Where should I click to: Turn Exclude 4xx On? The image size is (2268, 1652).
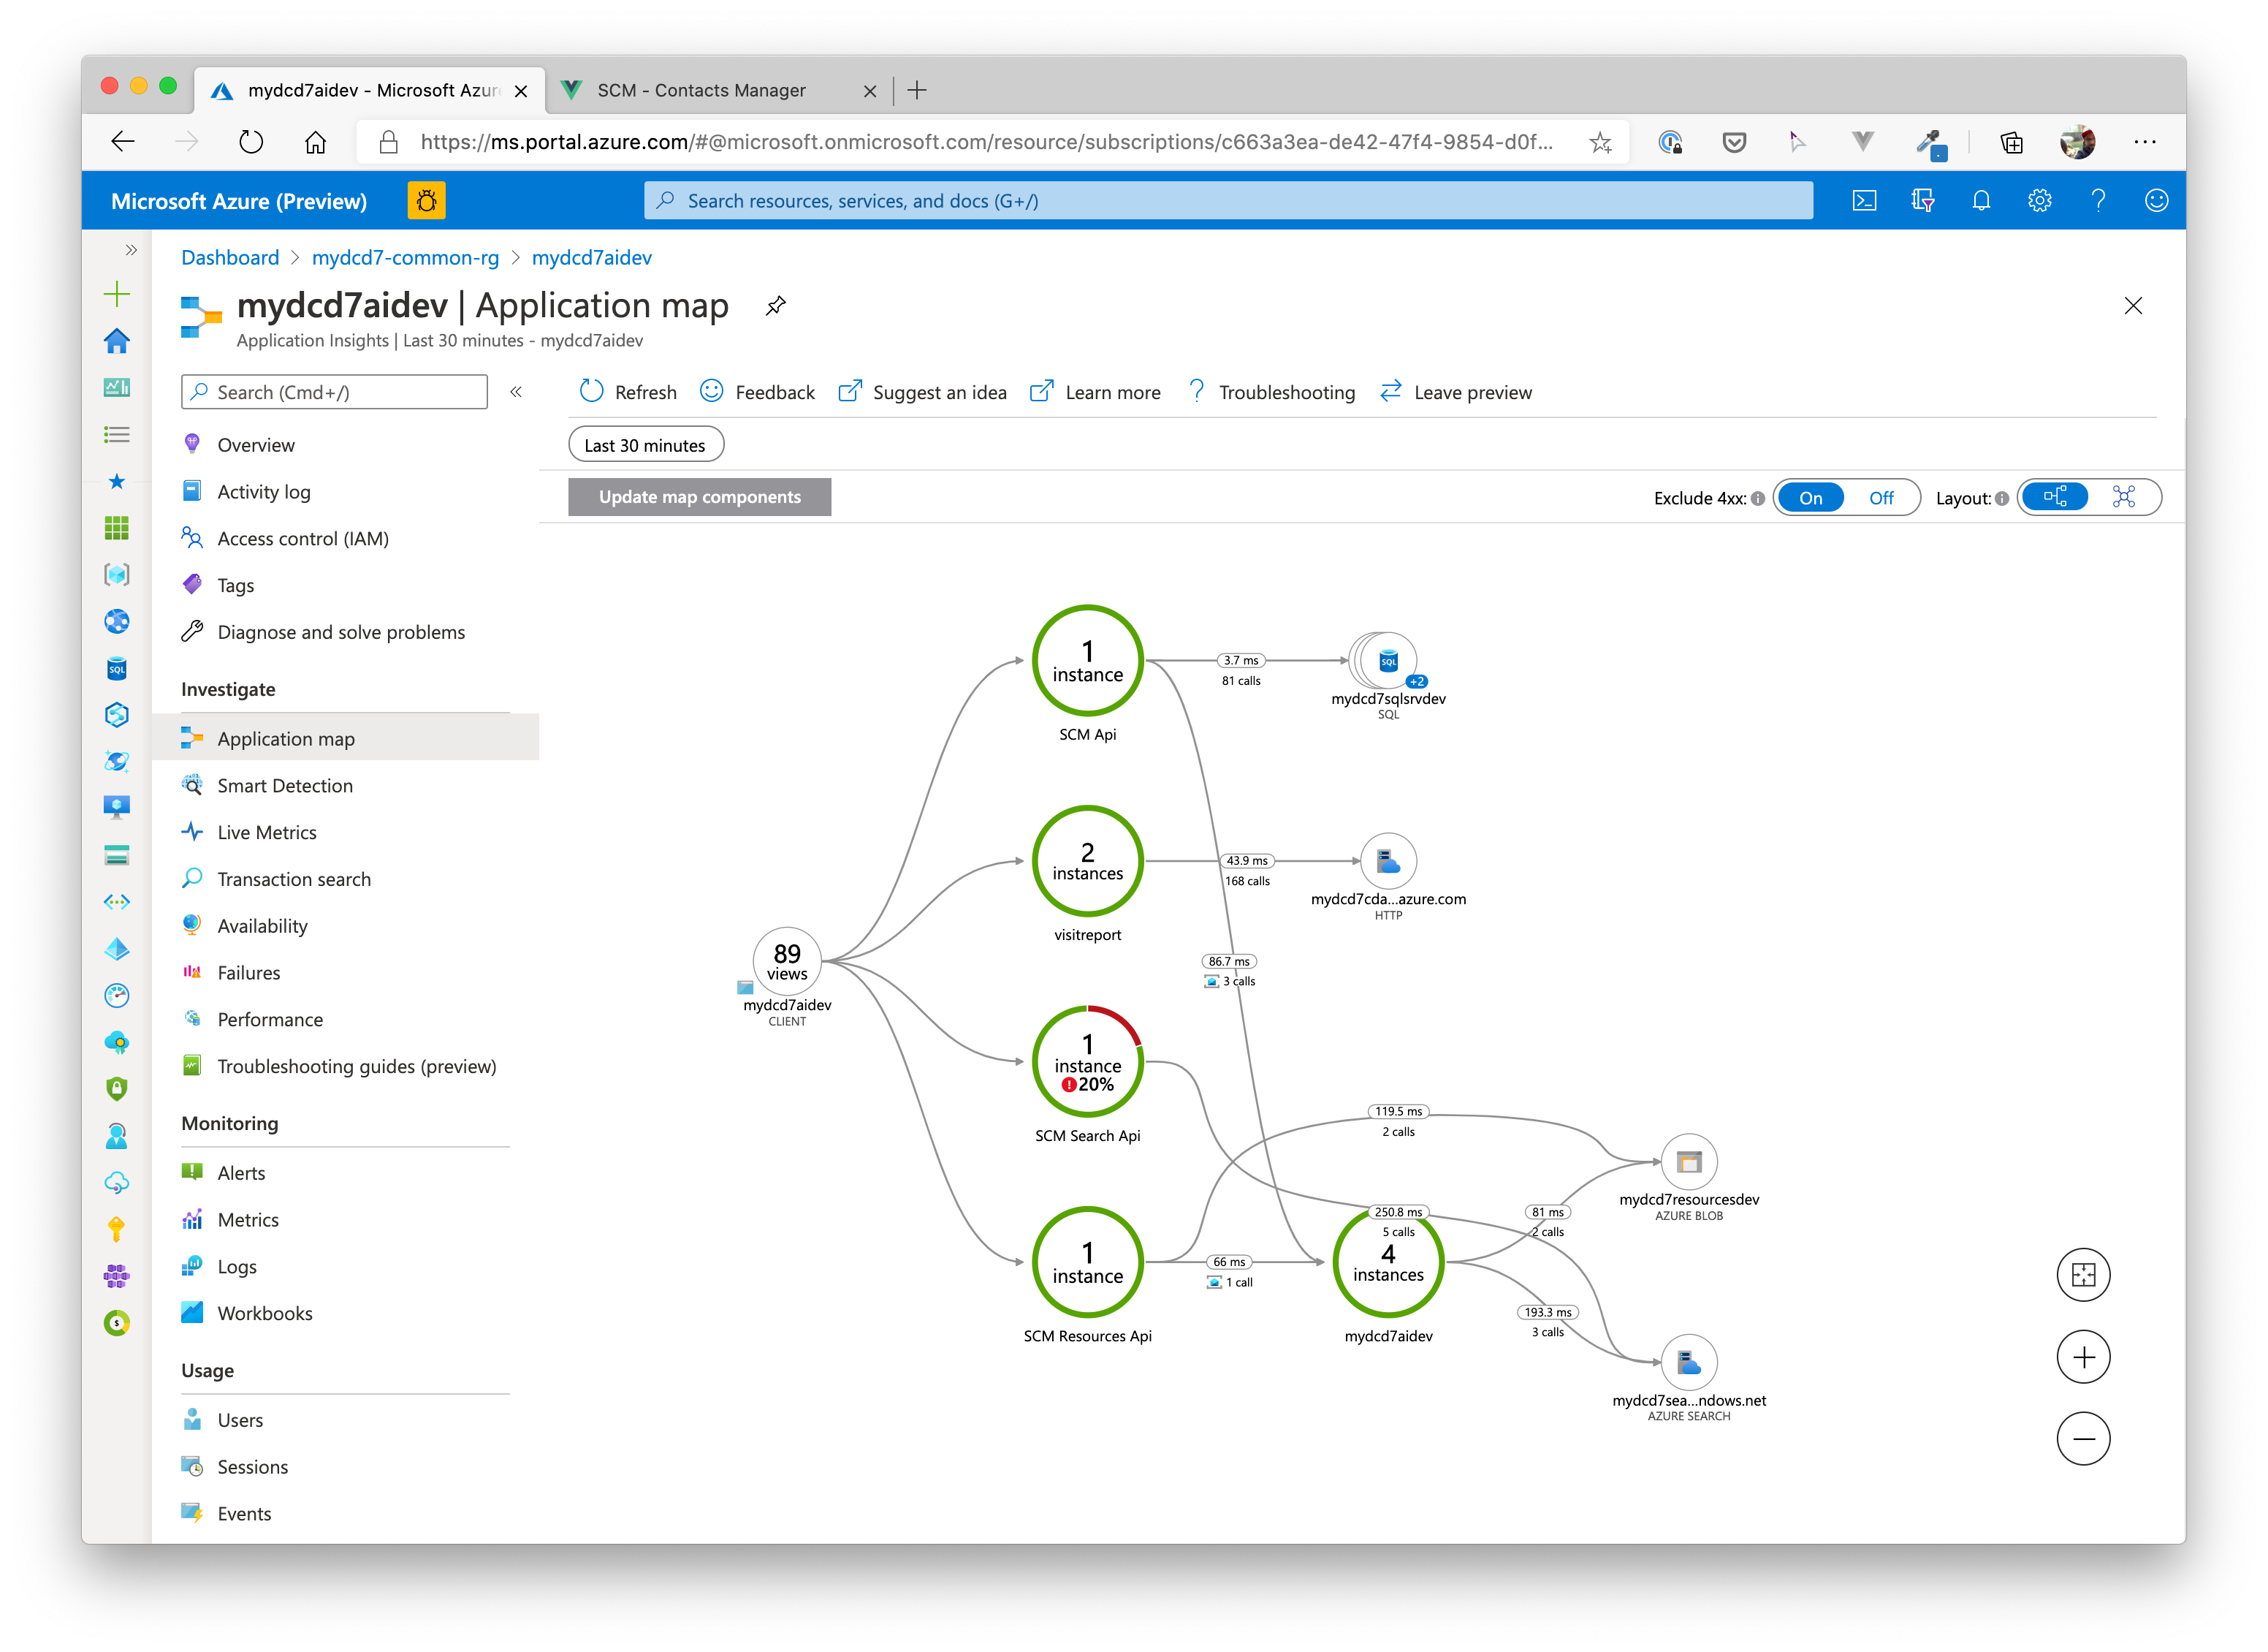[1810, 499]
